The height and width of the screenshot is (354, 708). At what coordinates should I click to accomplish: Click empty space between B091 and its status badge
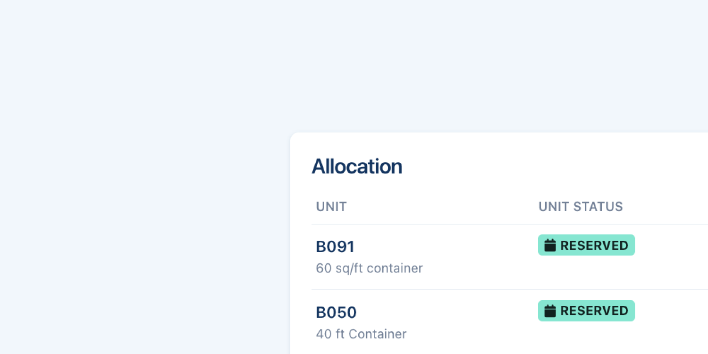(448, 246)
